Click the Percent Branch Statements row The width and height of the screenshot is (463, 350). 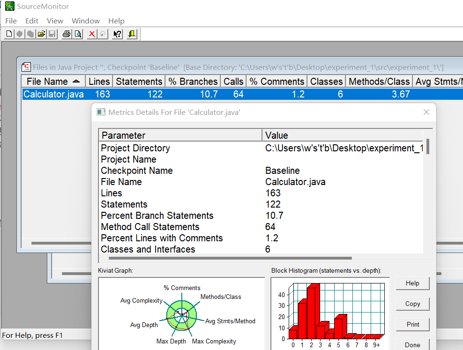pyautogui.click(x=261, y=216)
